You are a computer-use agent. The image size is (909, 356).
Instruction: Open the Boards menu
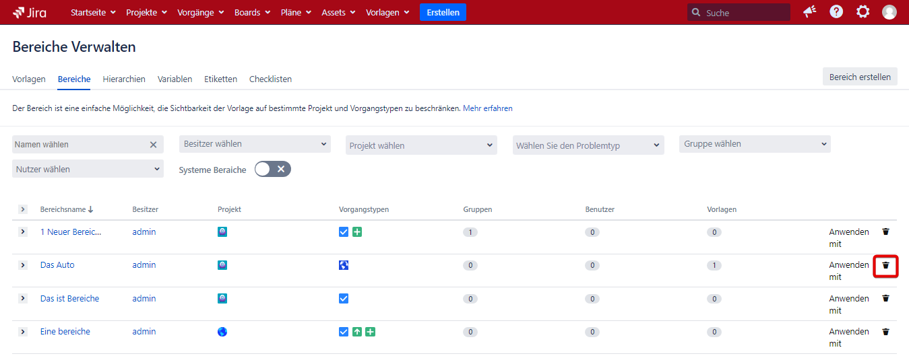pyautogui.click(x=252, y=12)
